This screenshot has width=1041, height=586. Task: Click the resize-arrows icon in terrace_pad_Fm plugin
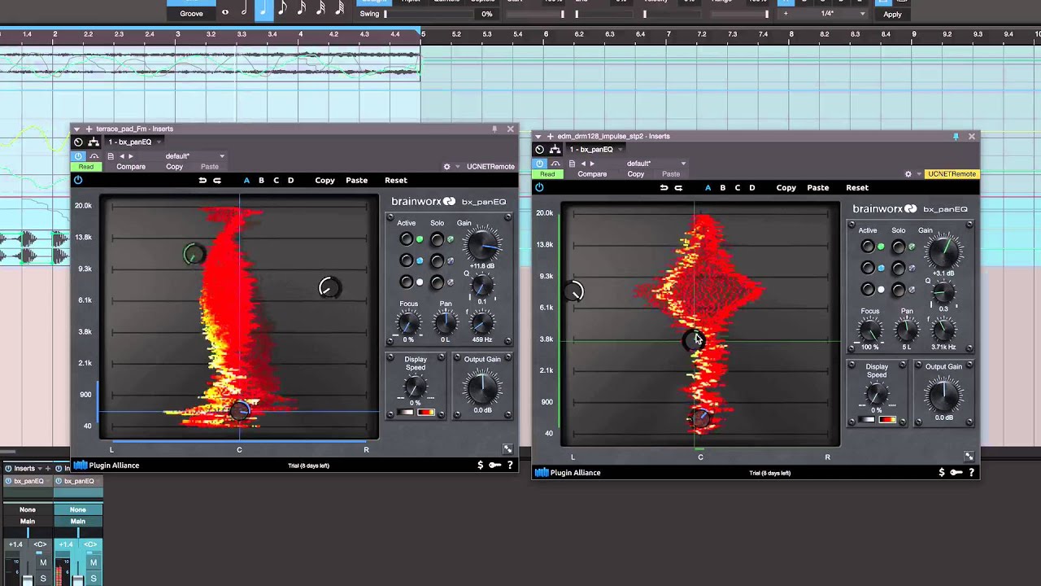click(507, 448)
